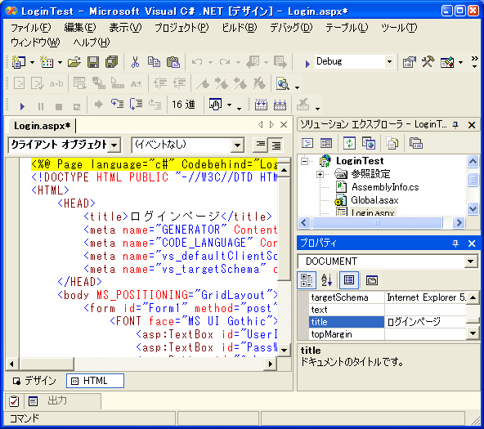Open the New Project icon dropdown arrow
The height and width of the screenshot is (429, 484).
coord(33,62)
